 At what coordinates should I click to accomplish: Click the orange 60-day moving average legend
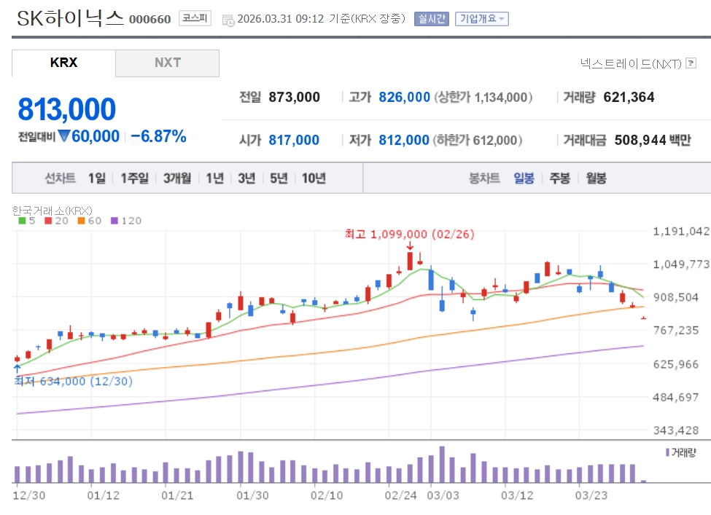(x=81, y=221)
